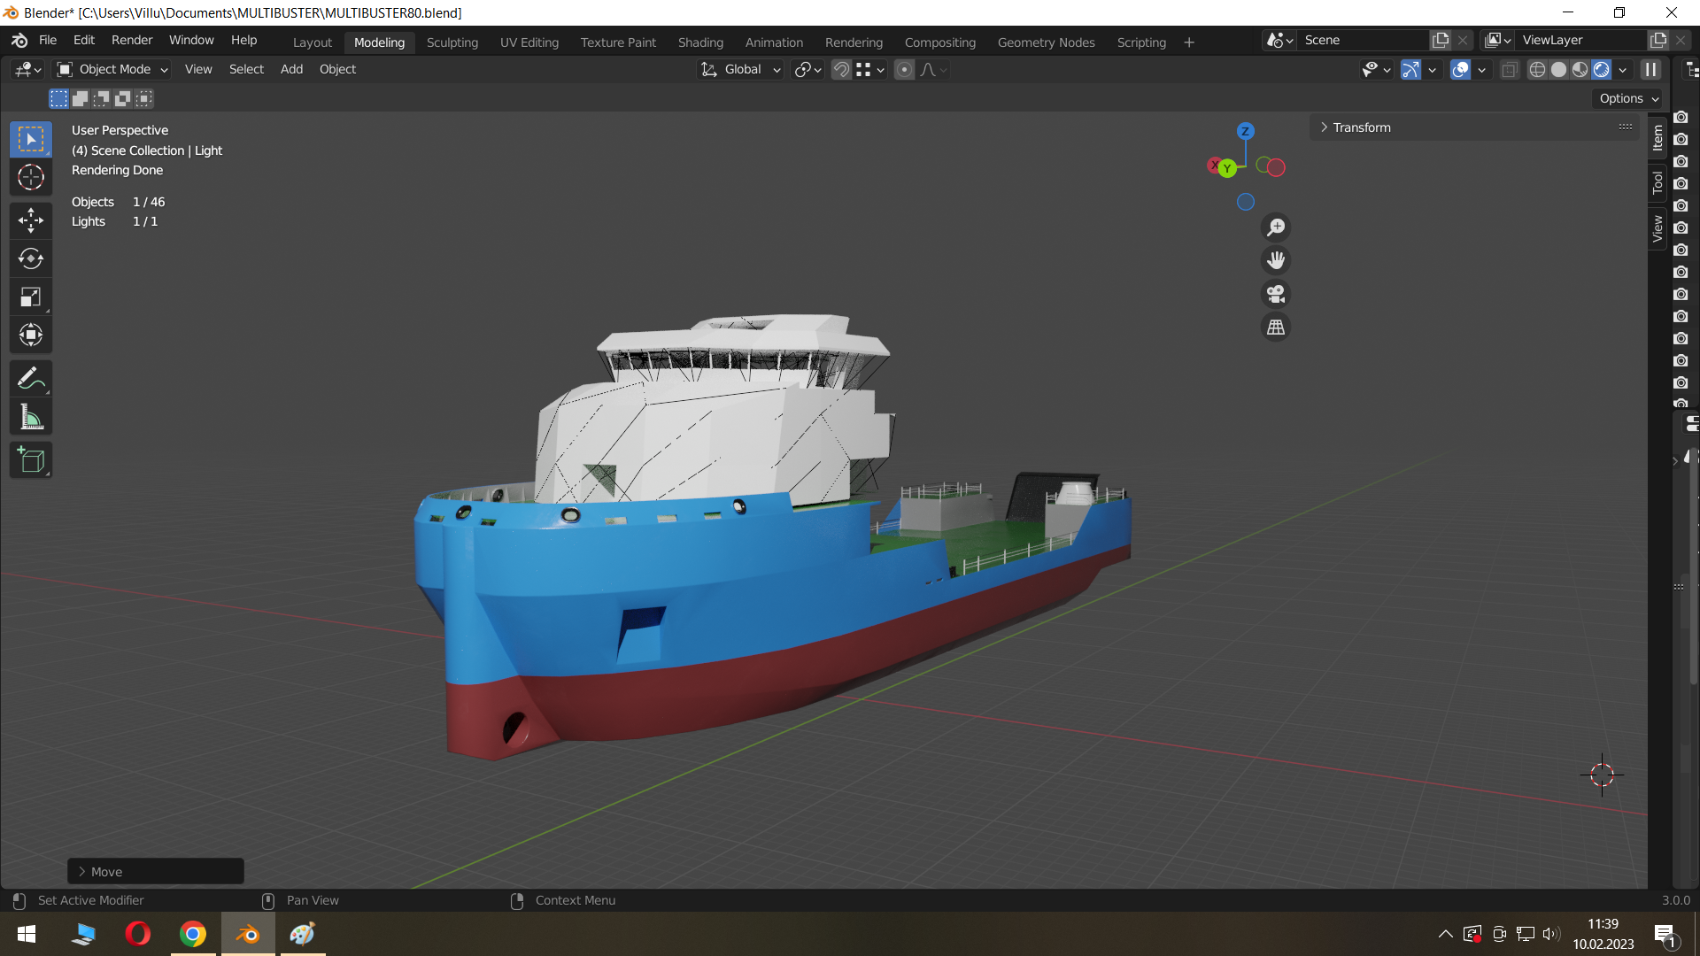Open viewport shading options dropdown
Viewport: 1700px width, 956px height.
click(x=1622, y=69)
